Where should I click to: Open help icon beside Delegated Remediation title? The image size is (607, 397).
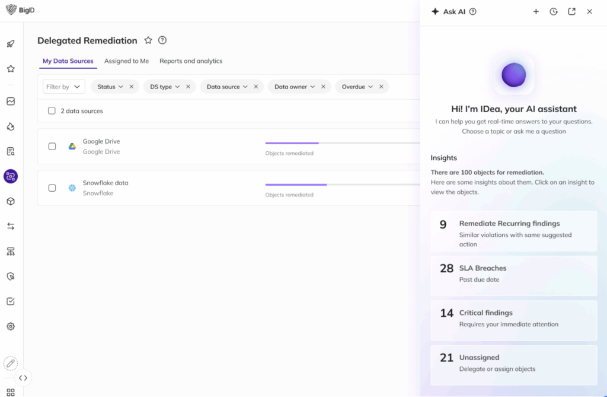[162, 40]
